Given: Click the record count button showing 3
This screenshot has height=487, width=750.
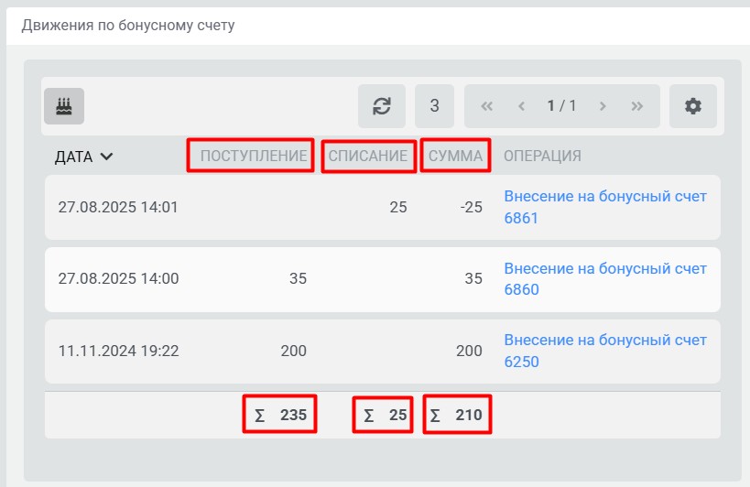Looking at the screenshot, I should coord(434,106).
